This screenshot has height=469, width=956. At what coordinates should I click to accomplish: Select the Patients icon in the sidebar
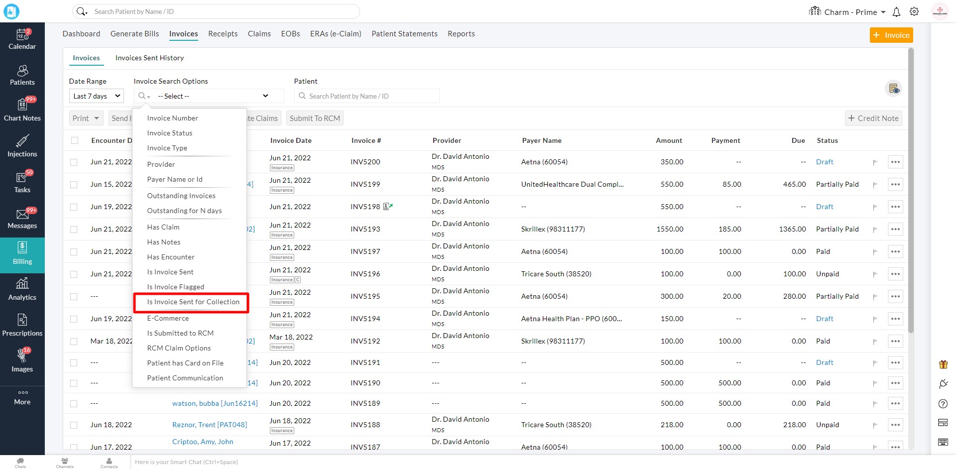click(22, 75)
